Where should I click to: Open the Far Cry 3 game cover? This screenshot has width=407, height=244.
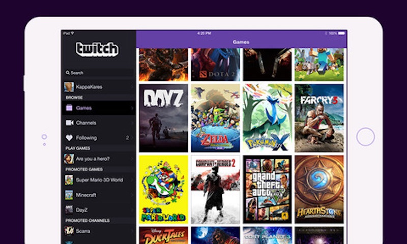tap(319, 118)
